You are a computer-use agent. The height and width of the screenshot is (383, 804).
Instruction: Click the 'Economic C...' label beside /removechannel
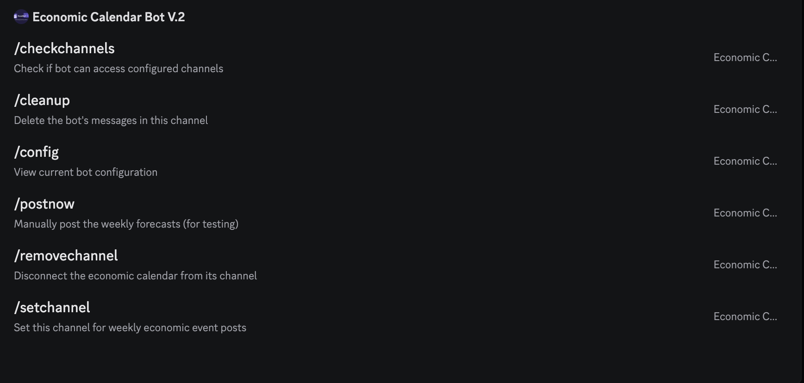point(745,265)
